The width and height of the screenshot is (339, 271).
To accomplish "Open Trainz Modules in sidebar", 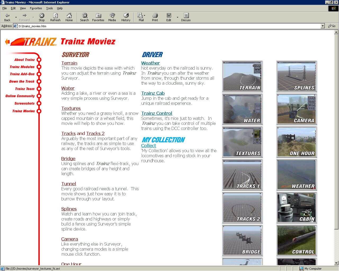I will pyautogui.click(x=22, y=67).
